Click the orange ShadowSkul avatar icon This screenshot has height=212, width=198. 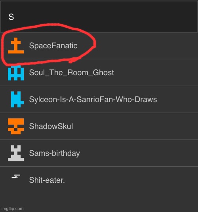click(x=16, y=126)
